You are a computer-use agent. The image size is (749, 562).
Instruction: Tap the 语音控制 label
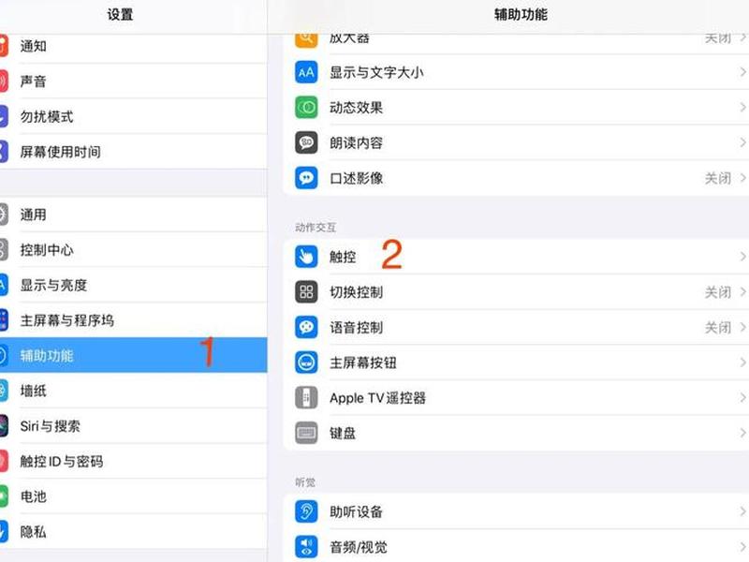356,327
